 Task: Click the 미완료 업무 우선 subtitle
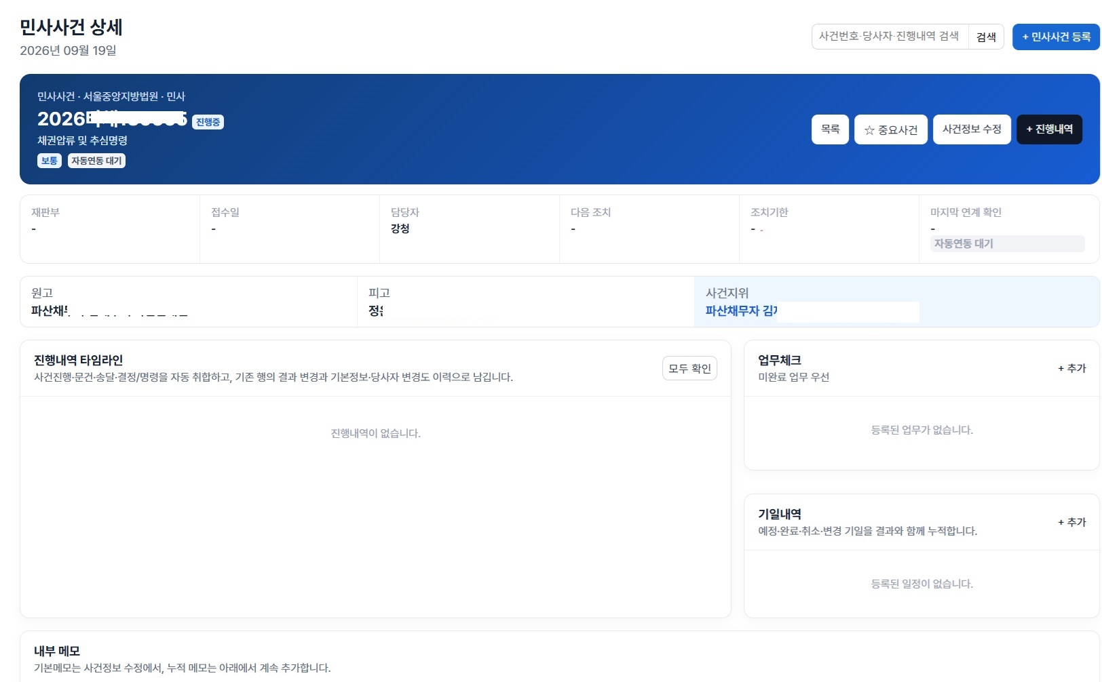[x=794, y=377]
